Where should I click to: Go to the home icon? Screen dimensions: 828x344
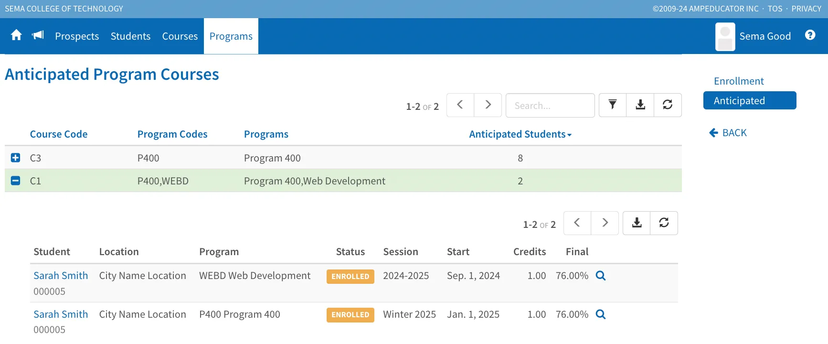(16, 35)
